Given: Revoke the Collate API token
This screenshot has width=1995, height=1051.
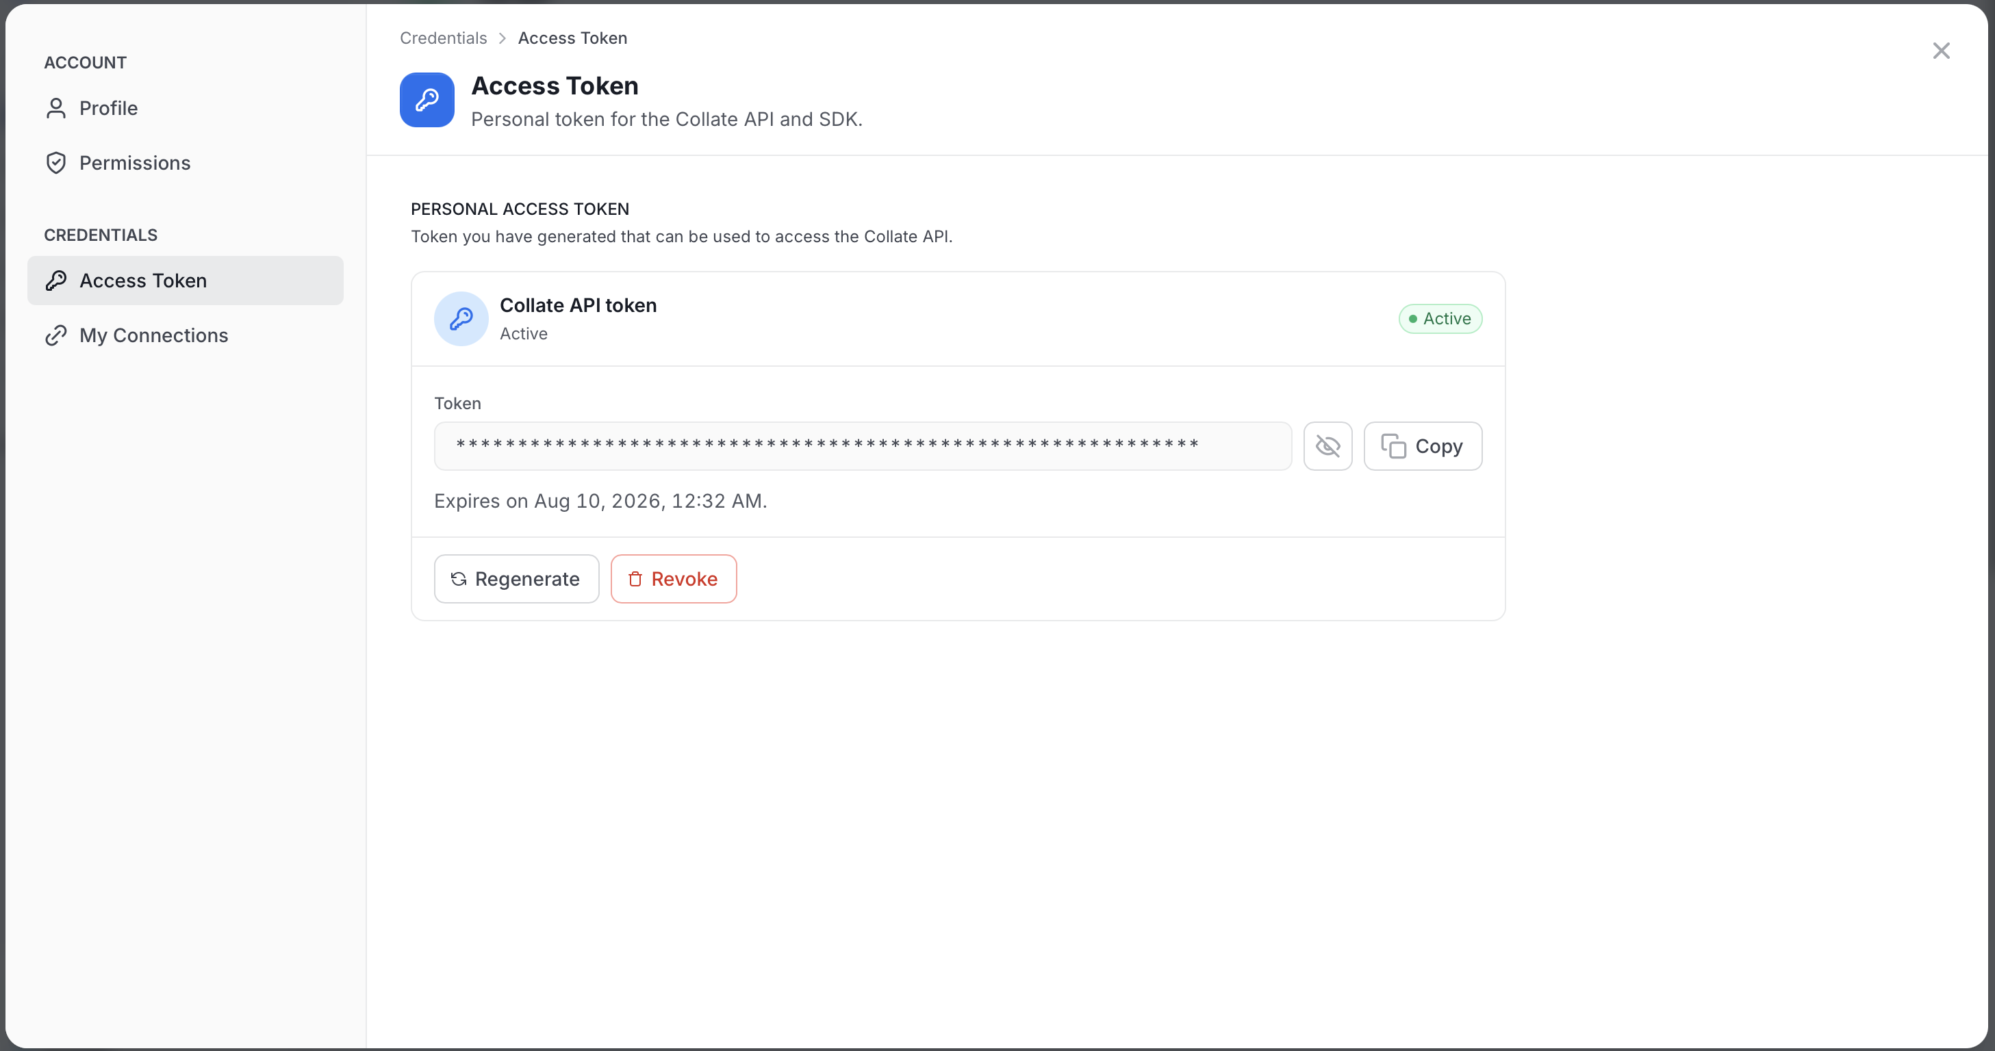Looking at the screenshot, I should coord(673,579).
